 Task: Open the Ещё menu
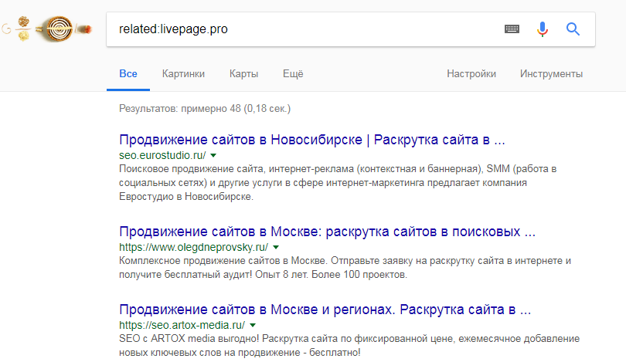coord(293,74)
